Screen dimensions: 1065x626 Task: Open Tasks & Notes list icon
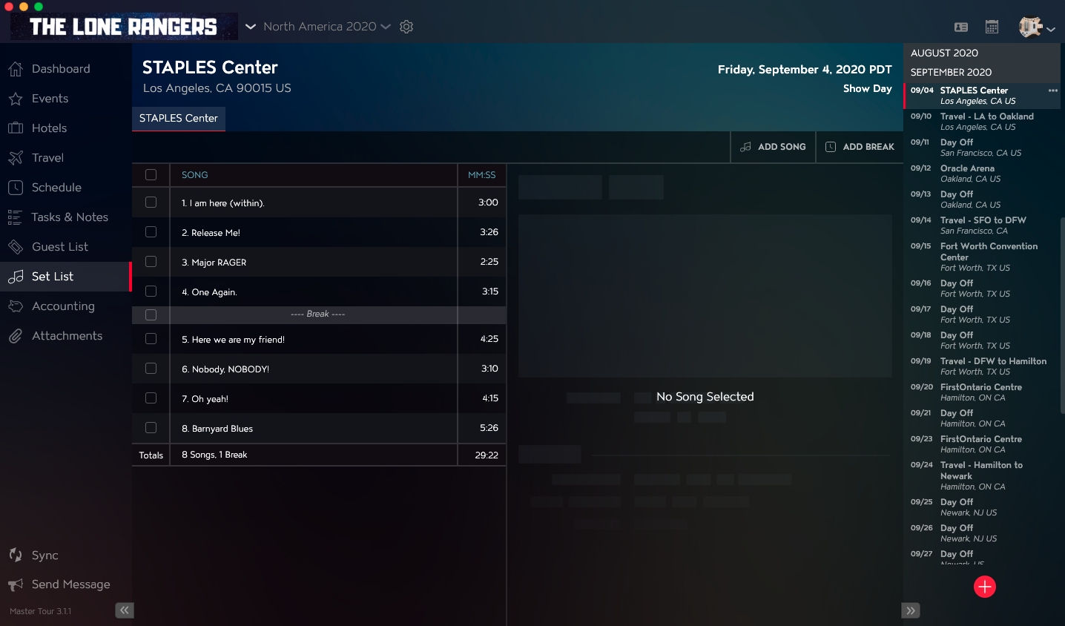coord(16,217)
